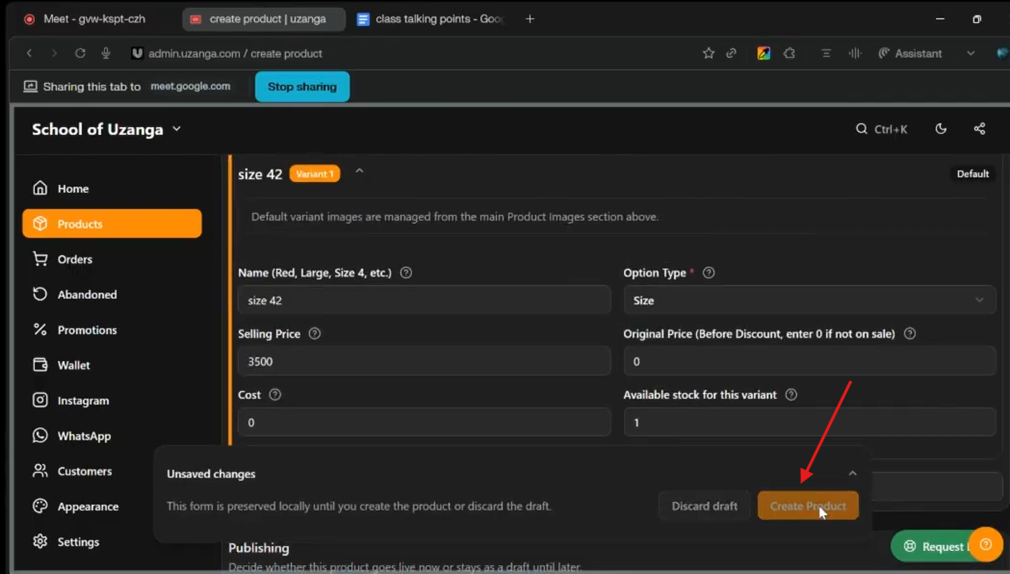Click the variant Name input field
Viewport: 1010px width, 574px height.
pyautogui.click(x=425, y=300)
